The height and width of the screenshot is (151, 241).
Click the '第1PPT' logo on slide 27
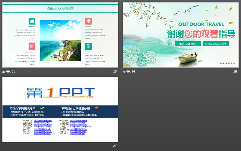click(61, 93)
